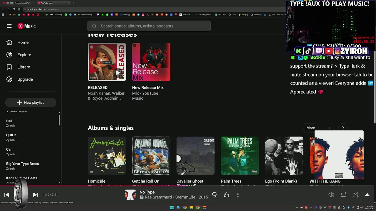Click the playlist sidebar scrollbar
The width and height of the screenshot is (376, 211).
tap(60, 120)
